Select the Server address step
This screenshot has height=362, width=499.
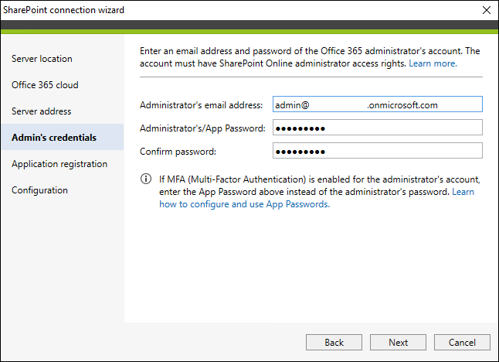point(42,111)
